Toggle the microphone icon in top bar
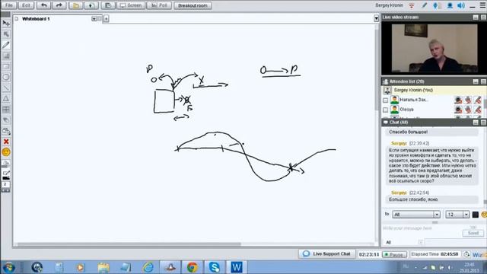The width and height of the screenshot is (487, 274). [x=435, y=5]
